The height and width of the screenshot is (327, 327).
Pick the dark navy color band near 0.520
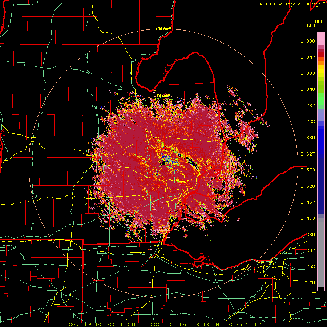tap(321, 186)
